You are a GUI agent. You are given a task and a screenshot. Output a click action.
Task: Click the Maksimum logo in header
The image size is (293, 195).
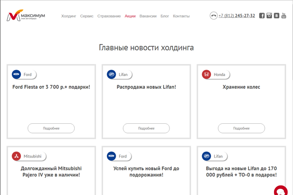(x=26, y=16)
